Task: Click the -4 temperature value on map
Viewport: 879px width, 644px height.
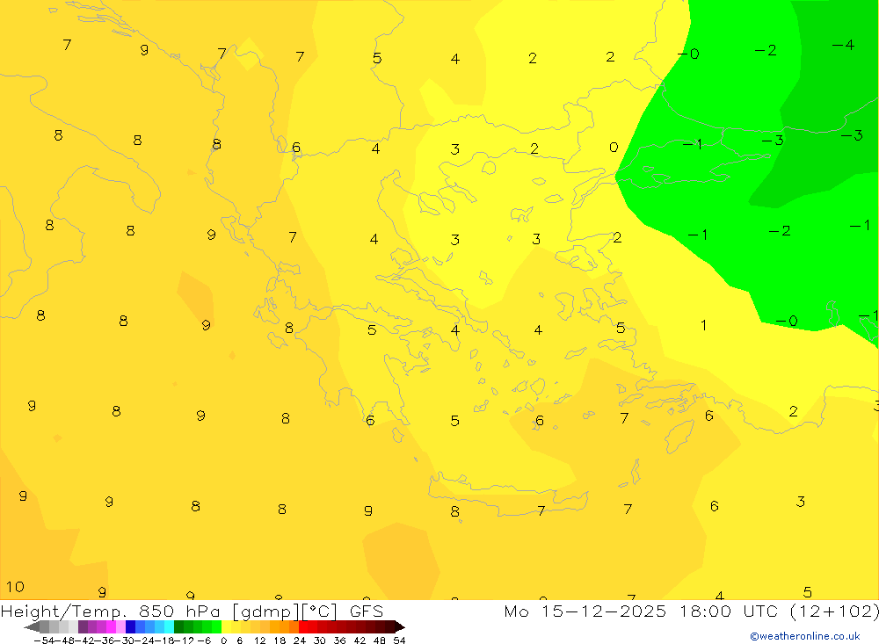Action: pos(843,45)
